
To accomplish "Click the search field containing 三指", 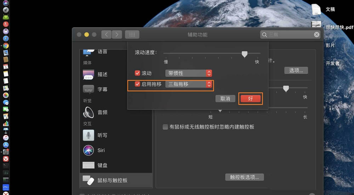I will point(290,35).
